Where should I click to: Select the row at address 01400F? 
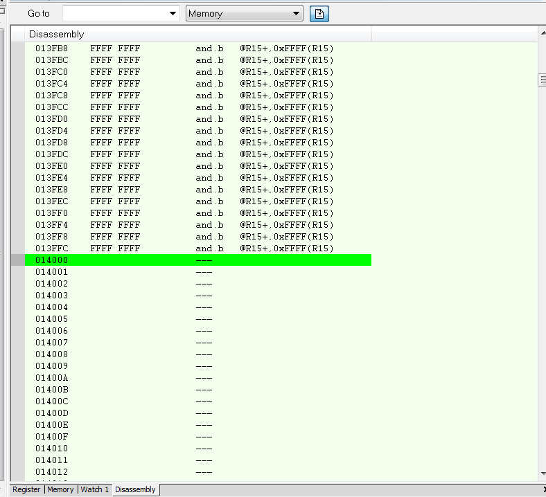197,437
